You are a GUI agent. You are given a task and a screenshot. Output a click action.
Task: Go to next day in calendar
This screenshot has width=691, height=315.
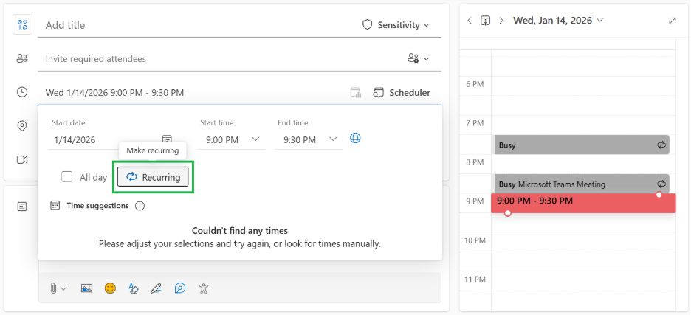click(x=501, y=21)
